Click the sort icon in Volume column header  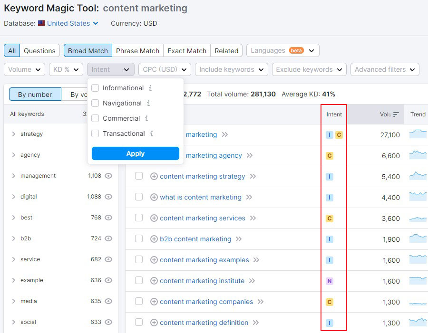click(x=396, y=114)
